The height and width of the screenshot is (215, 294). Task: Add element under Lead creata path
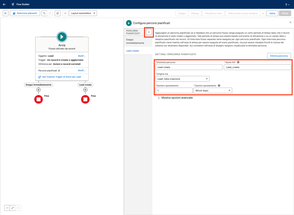[85, 90]
